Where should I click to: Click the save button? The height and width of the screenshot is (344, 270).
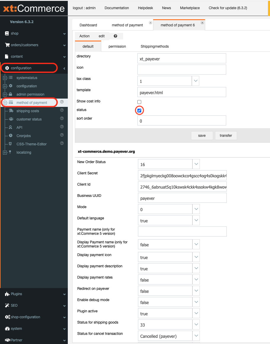202,136
